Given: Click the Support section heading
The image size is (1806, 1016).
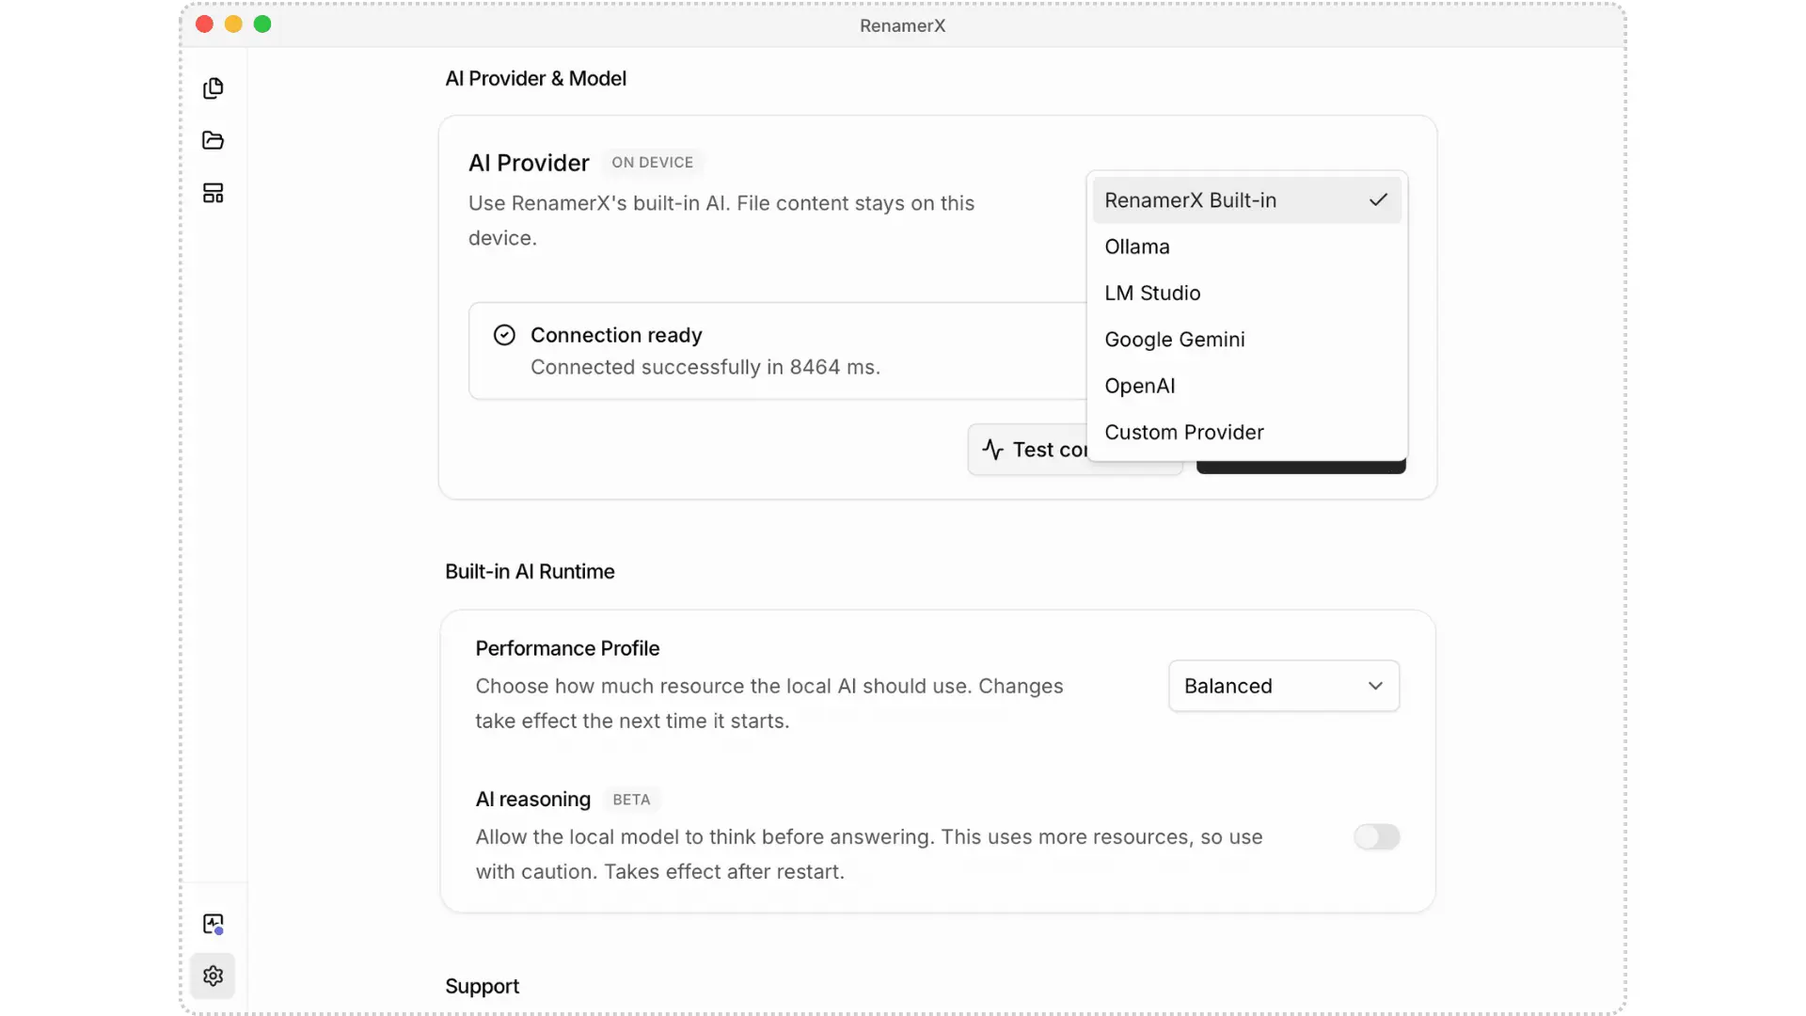Looking at the screenshot, I should (x=482, y=986).
